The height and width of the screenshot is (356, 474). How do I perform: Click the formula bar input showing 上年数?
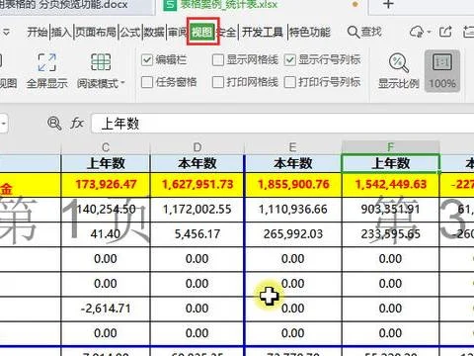coord(282,124)
